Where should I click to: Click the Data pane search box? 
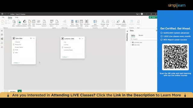144,39
